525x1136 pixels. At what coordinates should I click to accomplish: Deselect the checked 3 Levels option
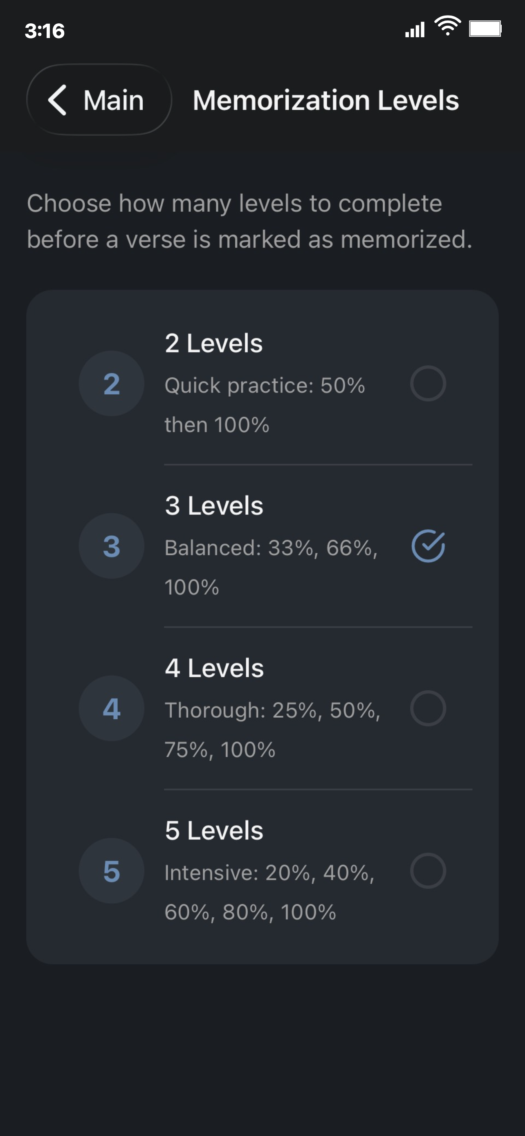click(x=429, y=546)
